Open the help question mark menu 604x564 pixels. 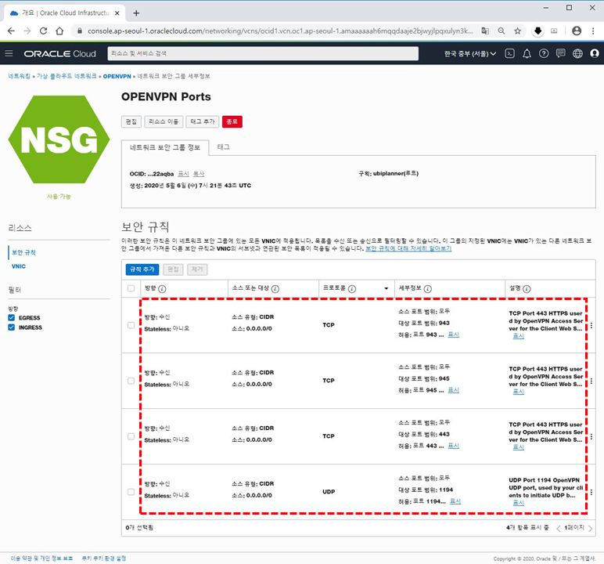click(x=544, y=53)
